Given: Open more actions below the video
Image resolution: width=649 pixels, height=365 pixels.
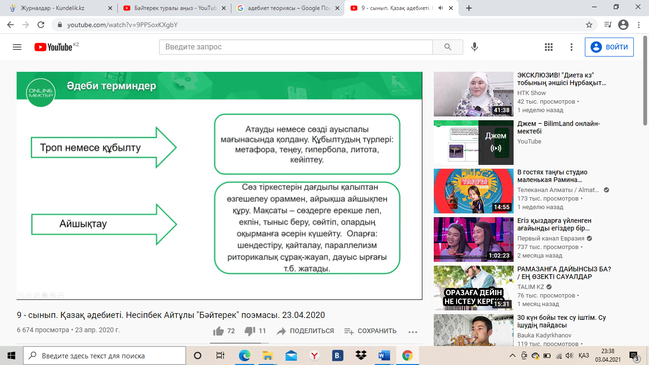Looking at the screenshot, I should click(413, 332).
